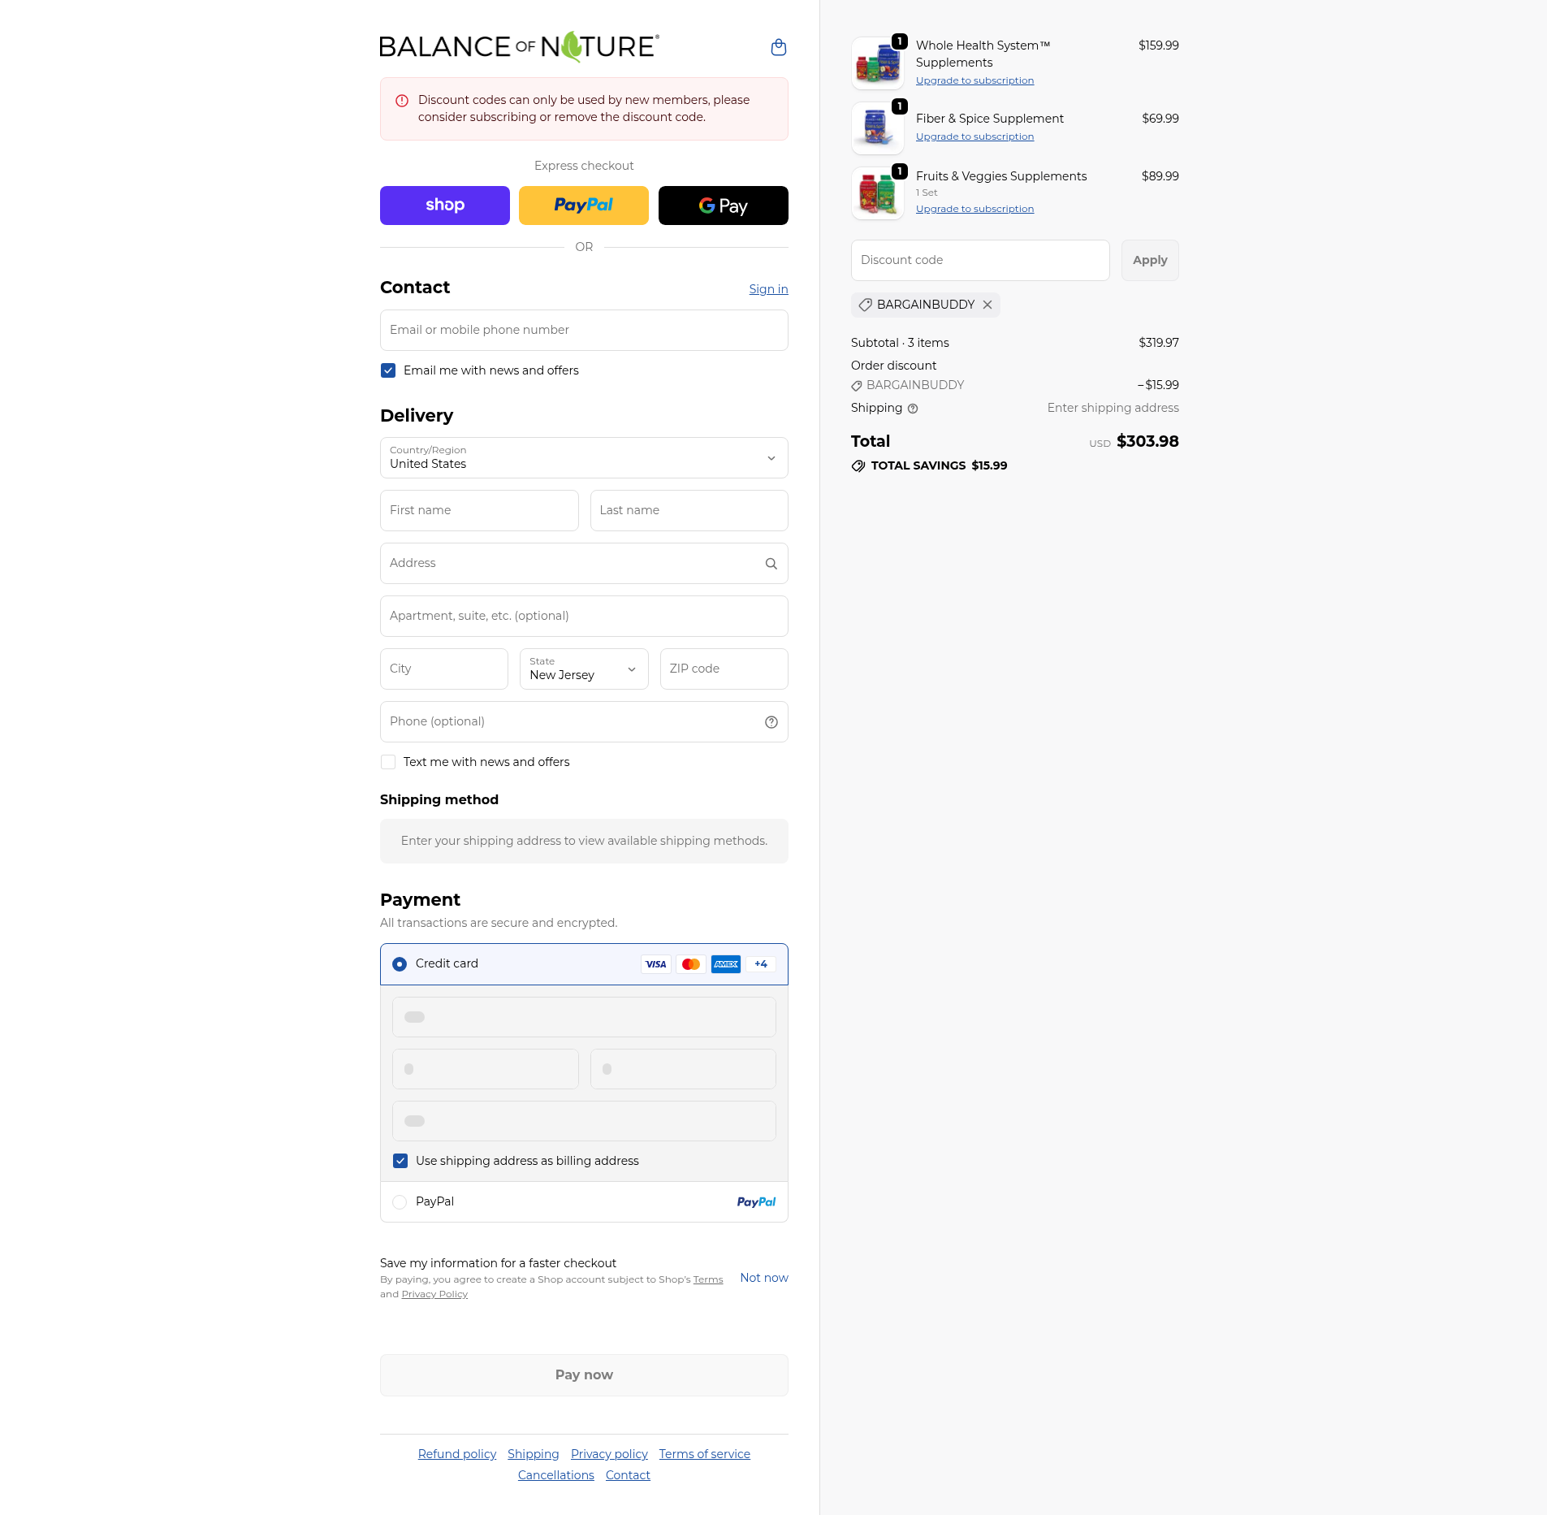Choose Google Pay express checkout
1547x1515 pixels.
tap(723, 206)
